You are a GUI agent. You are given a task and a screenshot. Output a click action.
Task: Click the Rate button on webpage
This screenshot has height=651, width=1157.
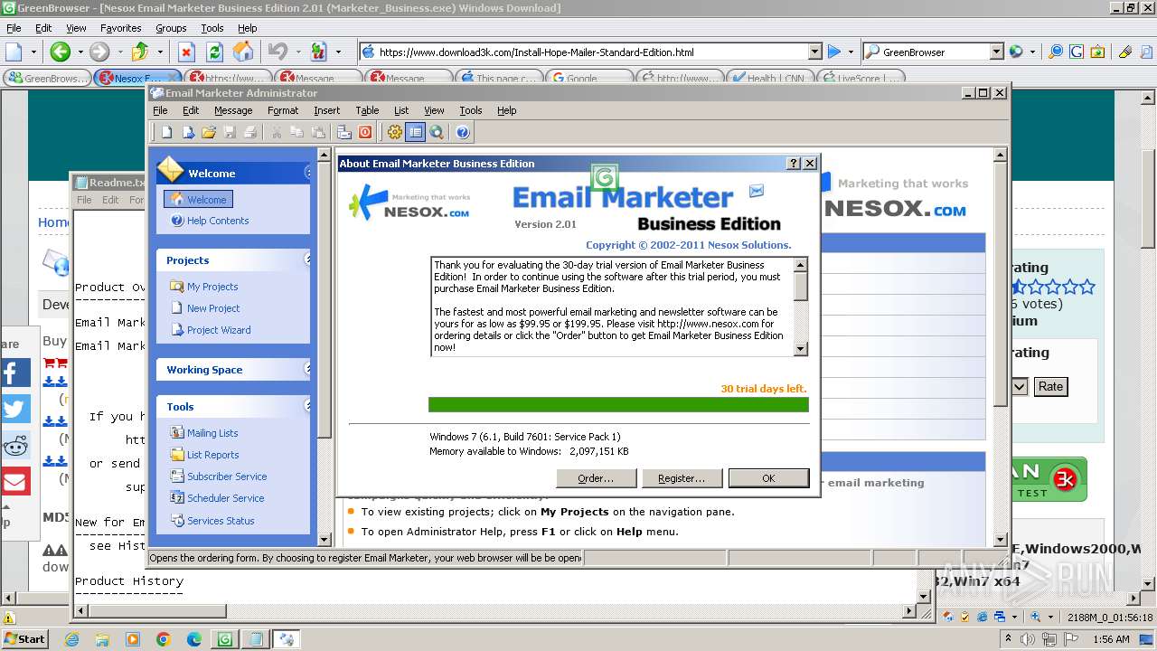click(1050, 386)
